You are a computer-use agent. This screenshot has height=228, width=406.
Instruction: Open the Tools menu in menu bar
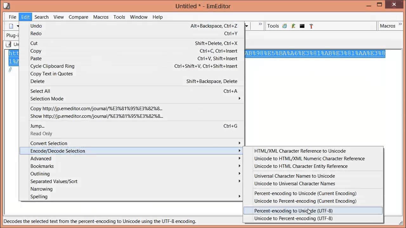click(x=119, y=17)
